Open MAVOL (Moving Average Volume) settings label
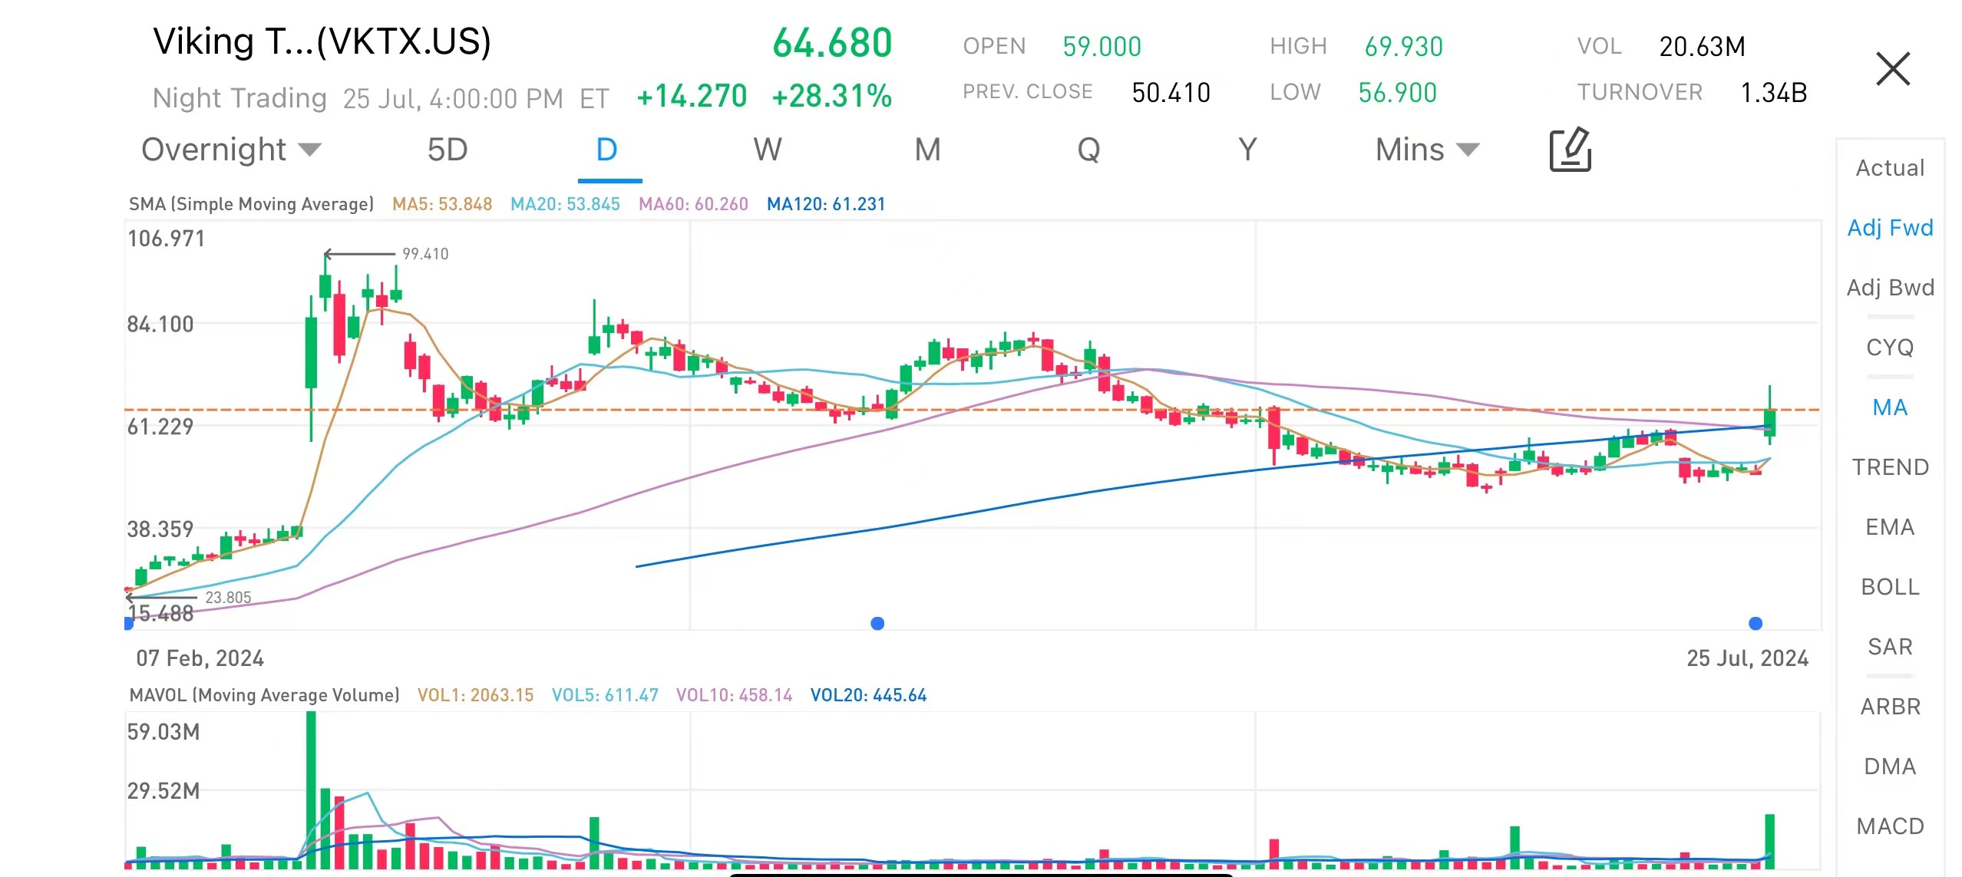Image resolution: width=1962 pixels, height=877 pixels. (x=264, y=695)
